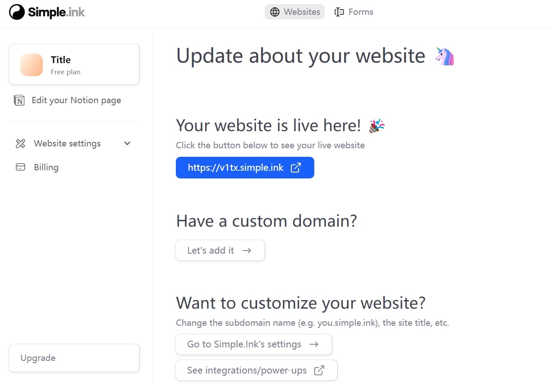Click the arrow on Simple.Ink's settings button
The width and height of the screenshot is (551, 383).
(x=314, y=344)
